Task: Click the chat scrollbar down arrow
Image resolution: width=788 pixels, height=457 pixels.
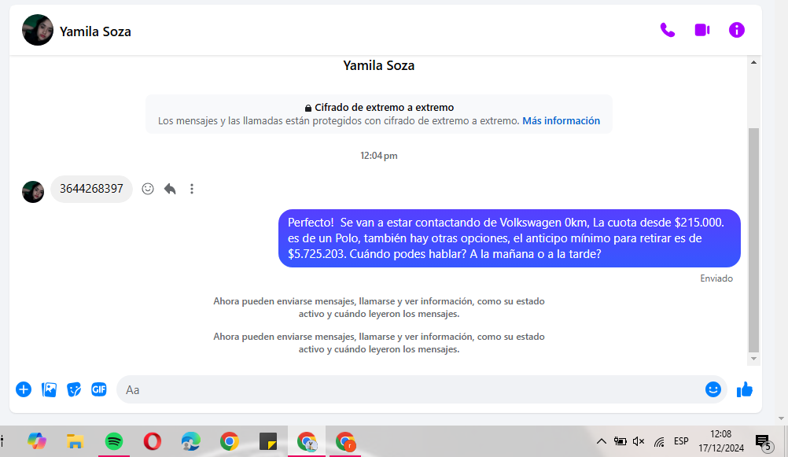Action: 753,359
